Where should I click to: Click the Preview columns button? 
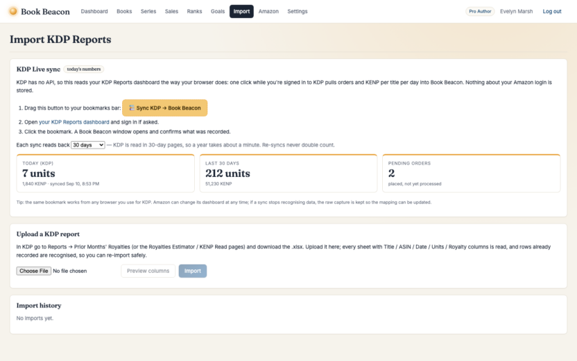point(148,271)
